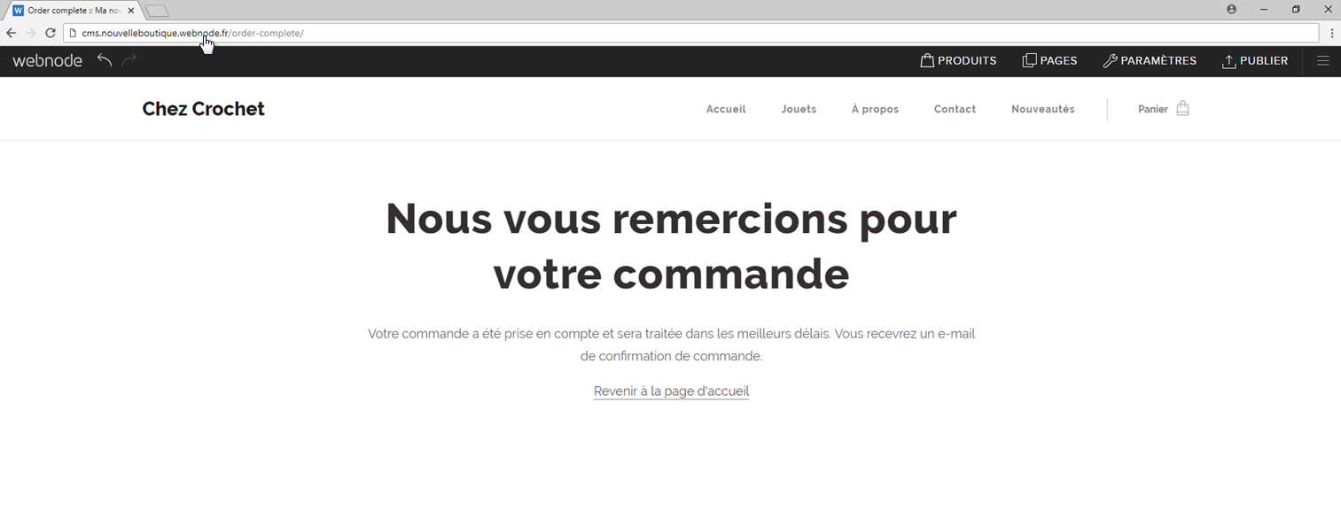Click the Revenir à la page d'accueil link
Screen dimensions: 1341x511
(x=671, y=391)
